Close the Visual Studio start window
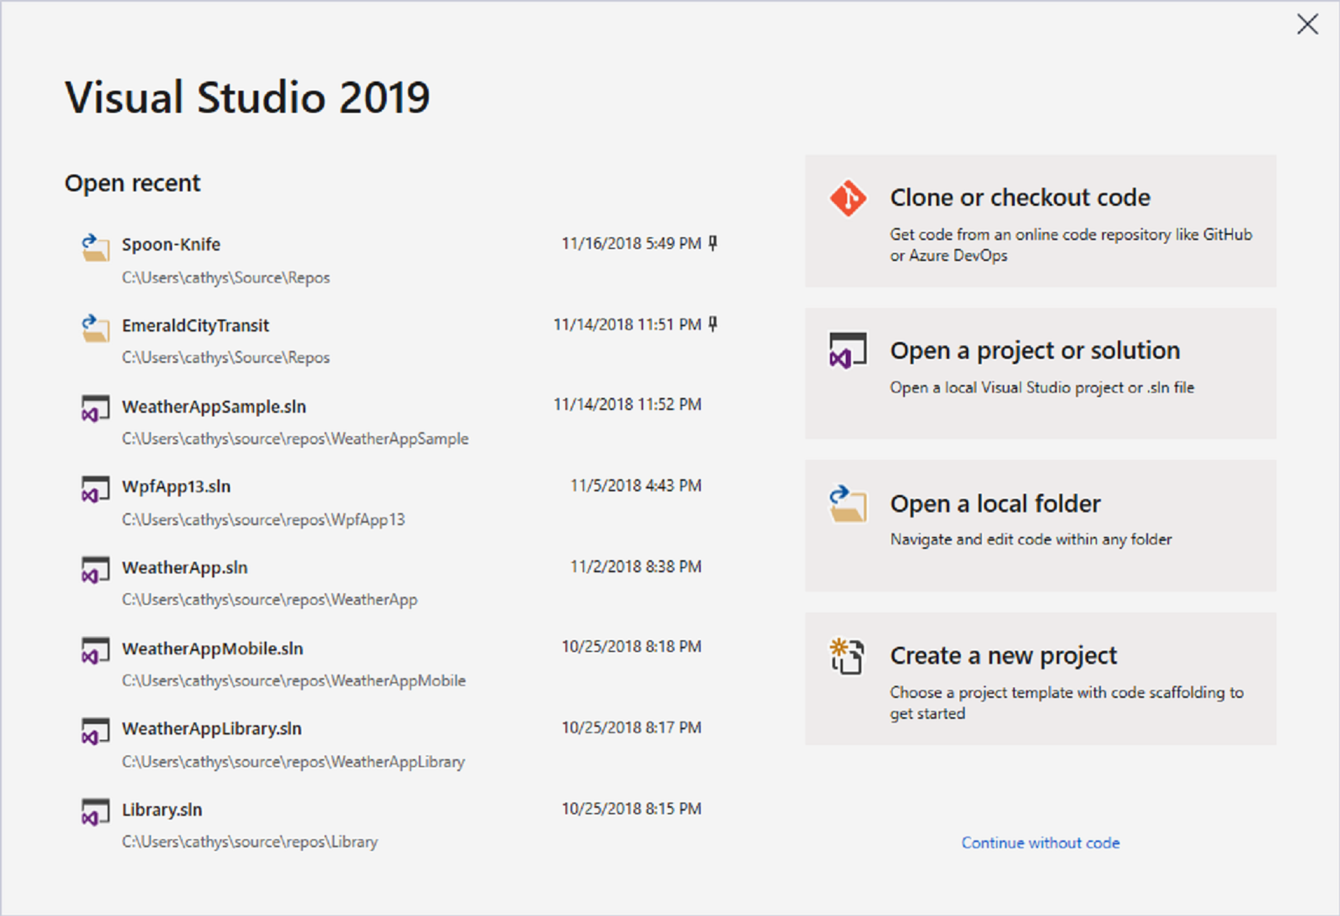 pos(1306,24)
